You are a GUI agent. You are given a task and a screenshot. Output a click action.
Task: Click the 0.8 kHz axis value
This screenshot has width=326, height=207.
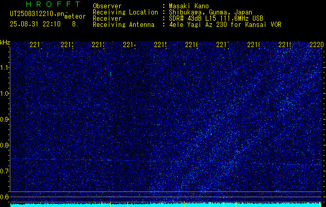(5, 145)
